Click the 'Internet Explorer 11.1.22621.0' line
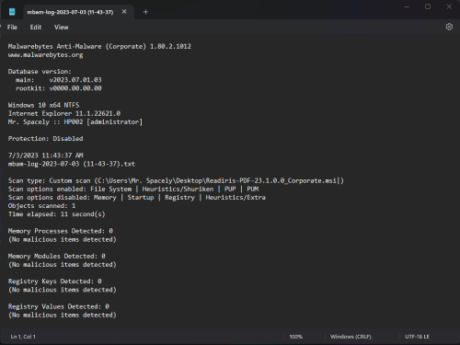Screen dimensions: 460x345 [x=64, y=113]
